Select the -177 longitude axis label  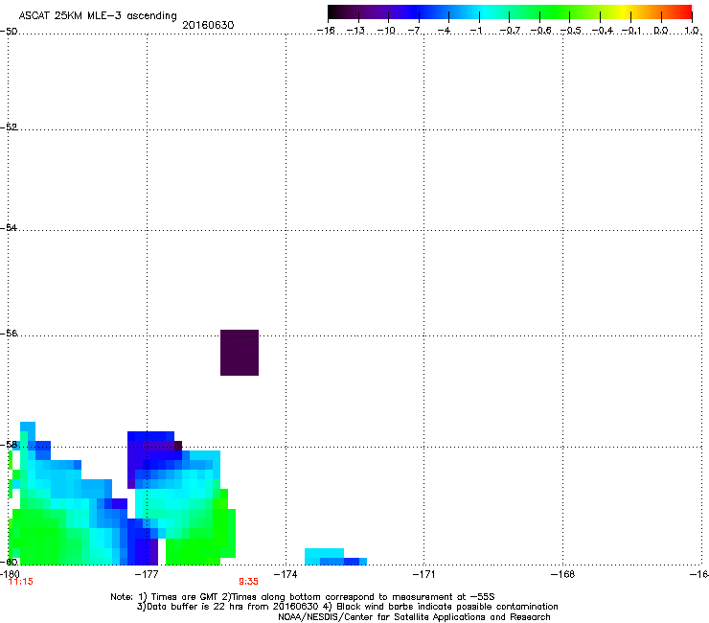147,574
